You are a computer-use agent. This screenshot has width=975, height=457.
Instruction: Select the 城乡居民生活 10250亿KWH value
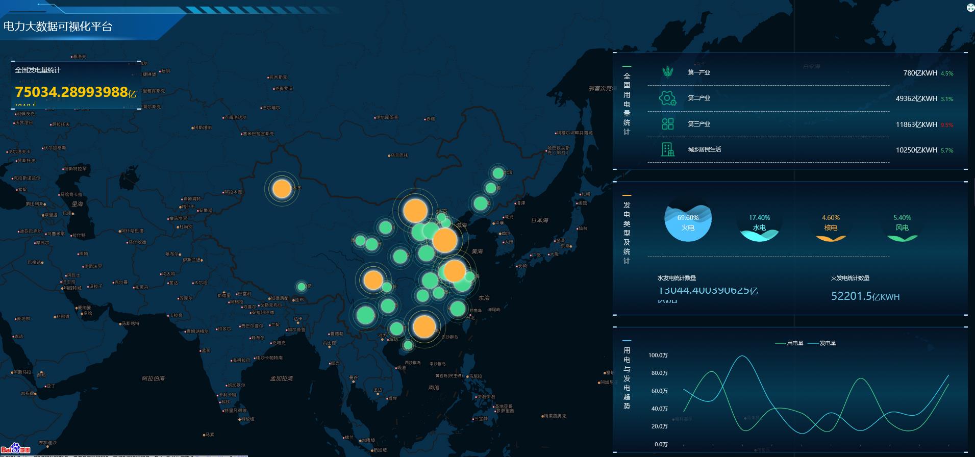tap(916, 150)
